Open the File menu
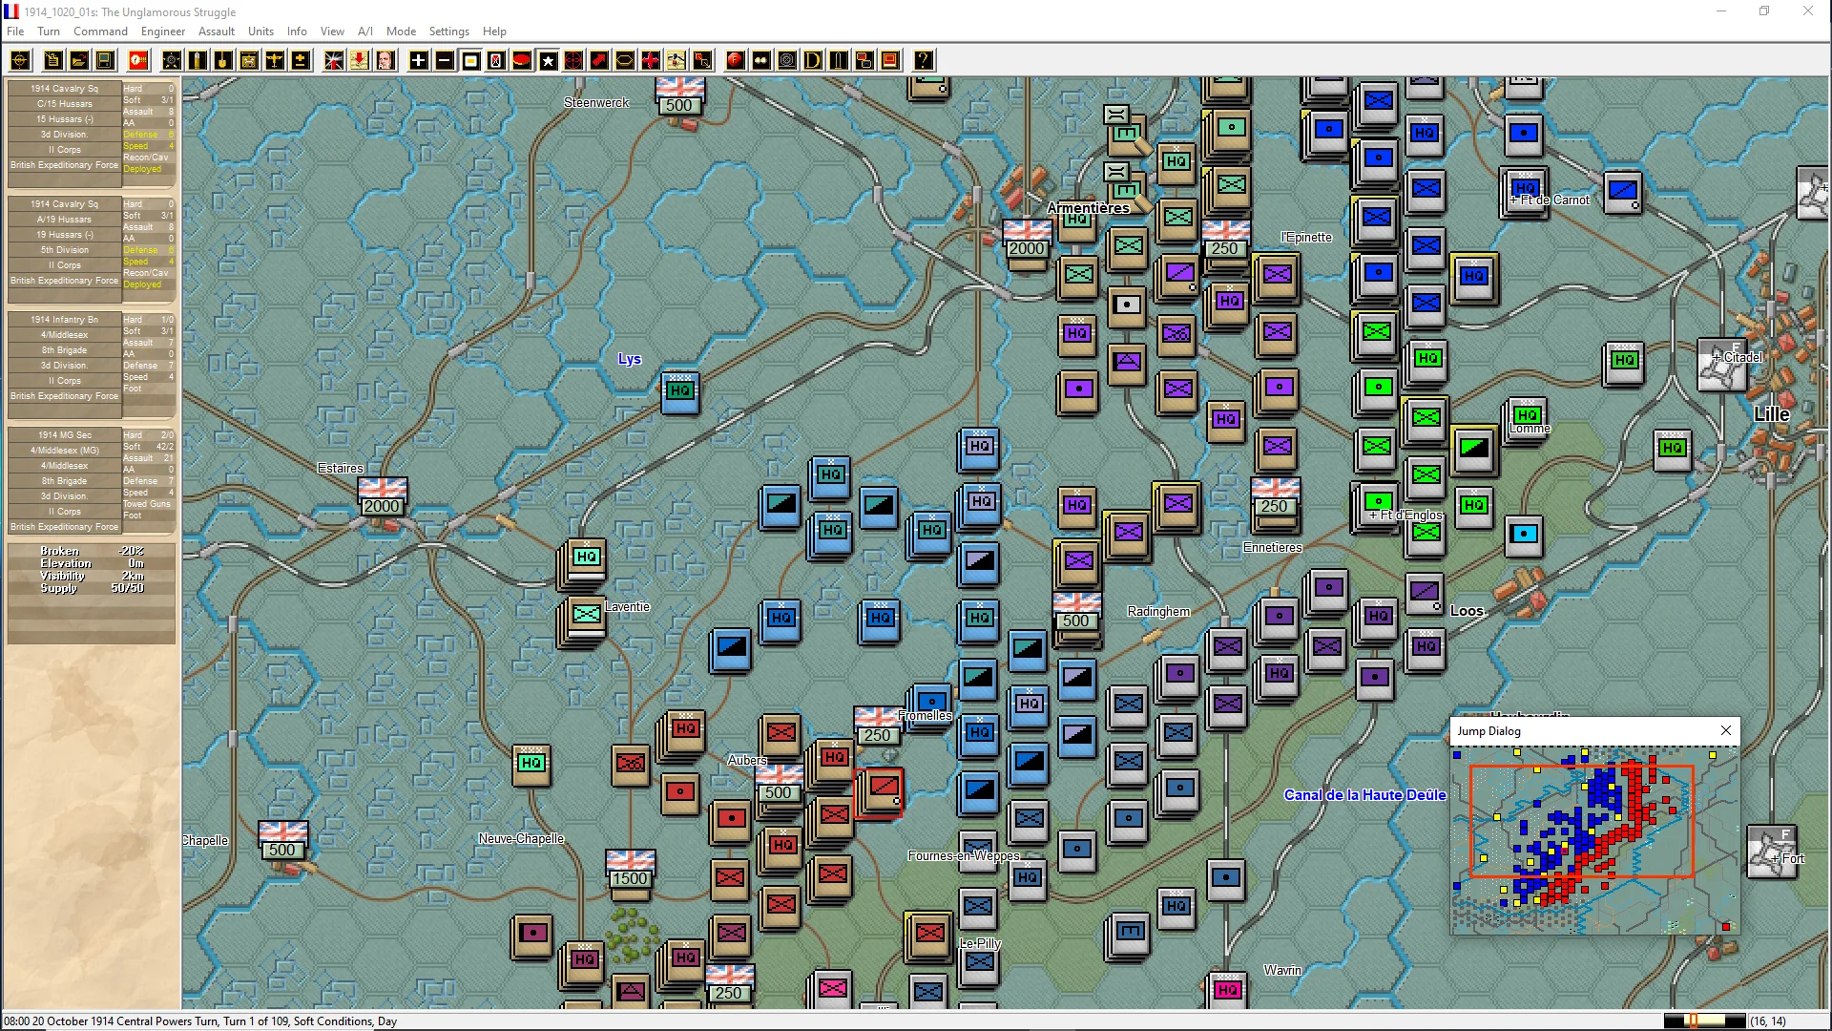 pyautogui.click(x=15, y=32)
